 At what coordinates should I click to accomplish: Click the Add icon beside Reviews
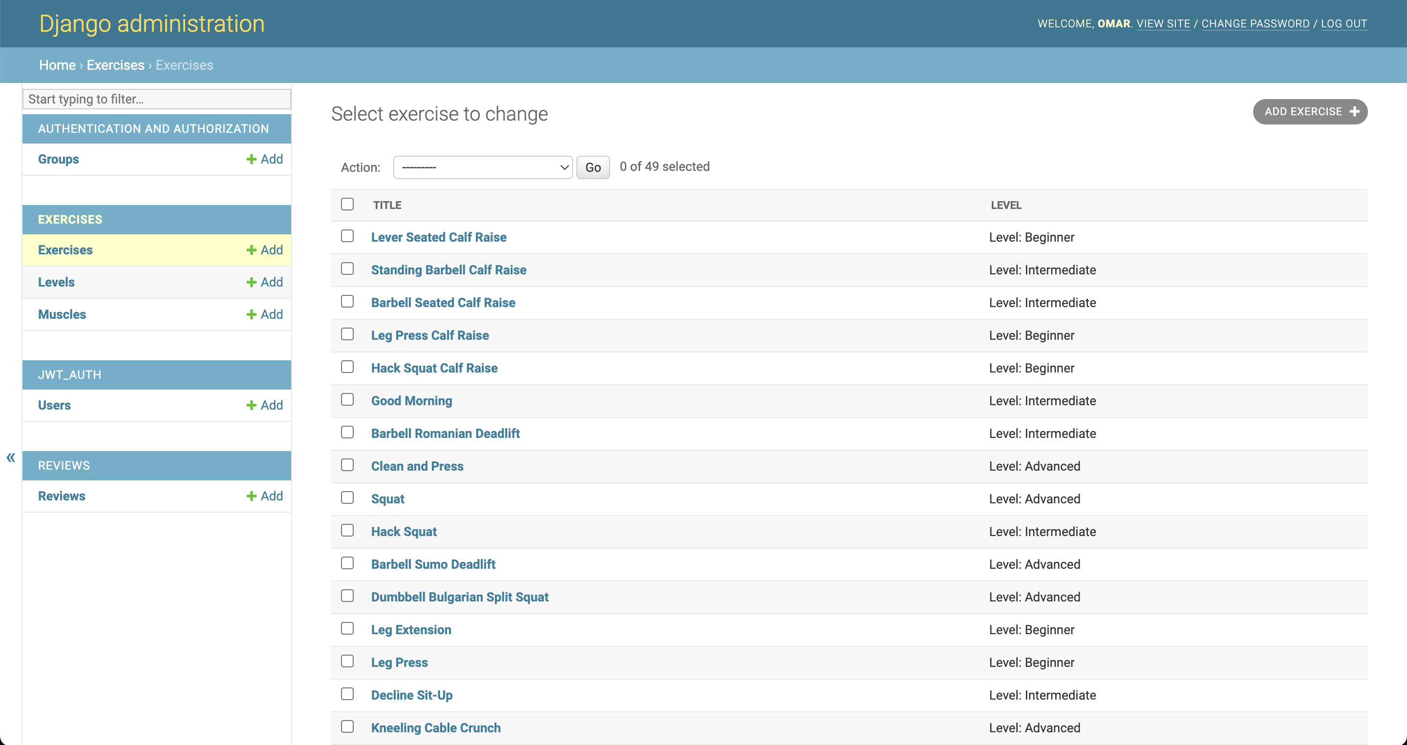coord(251,496)
